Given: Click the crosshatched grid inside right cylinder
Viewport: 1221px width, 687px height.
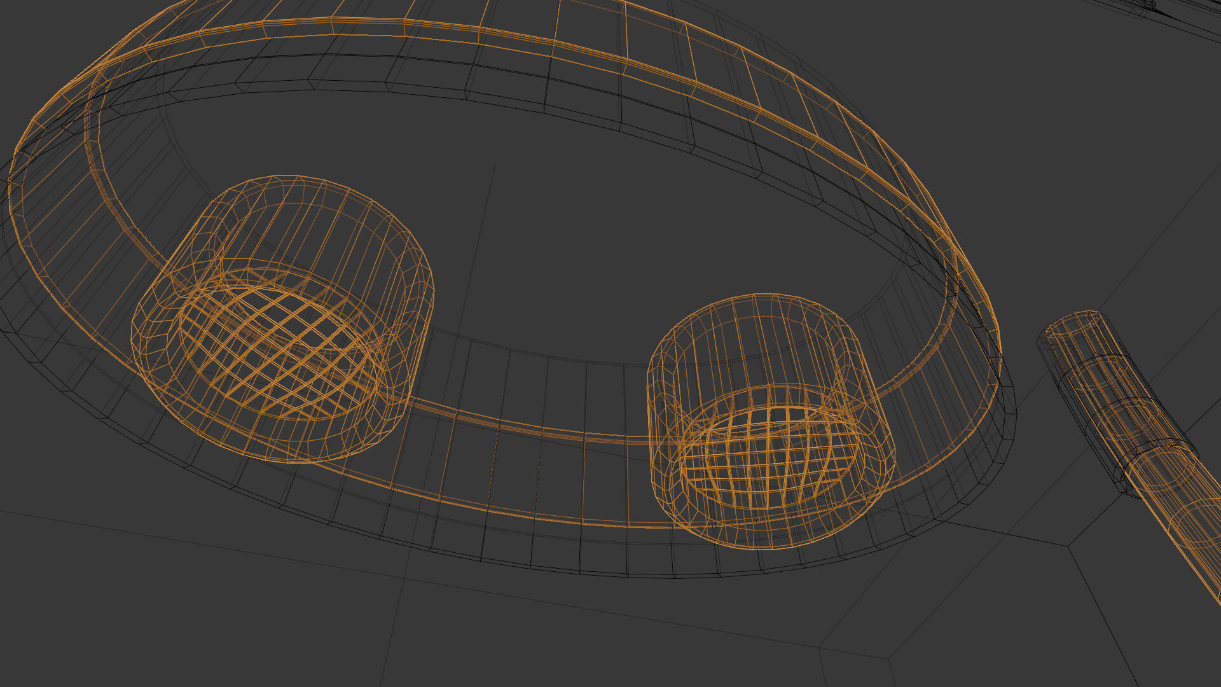Looking at the screenshot, I should 769,457.
